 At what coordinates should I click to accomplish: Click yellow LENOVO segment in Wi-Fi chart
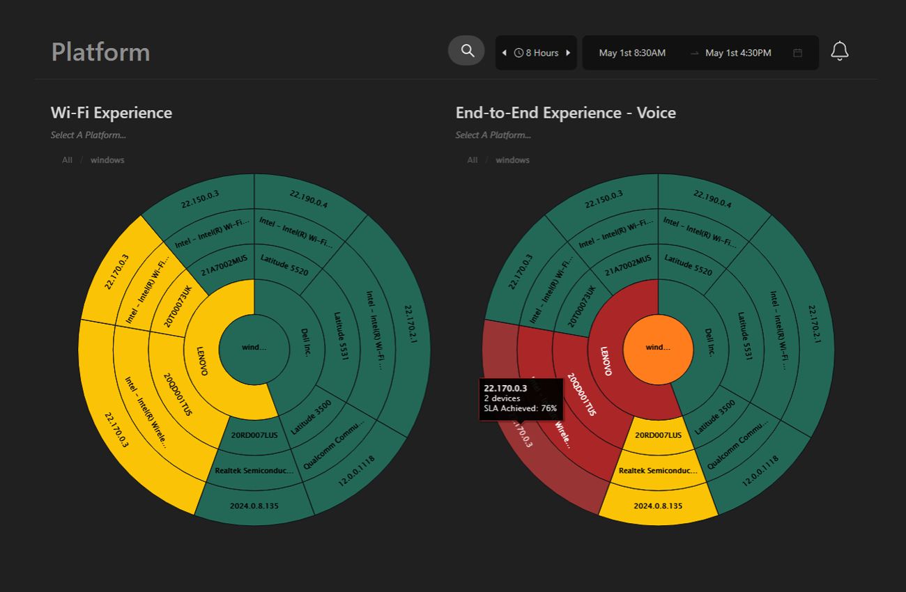pyautogui.click(x=201, y=361)
